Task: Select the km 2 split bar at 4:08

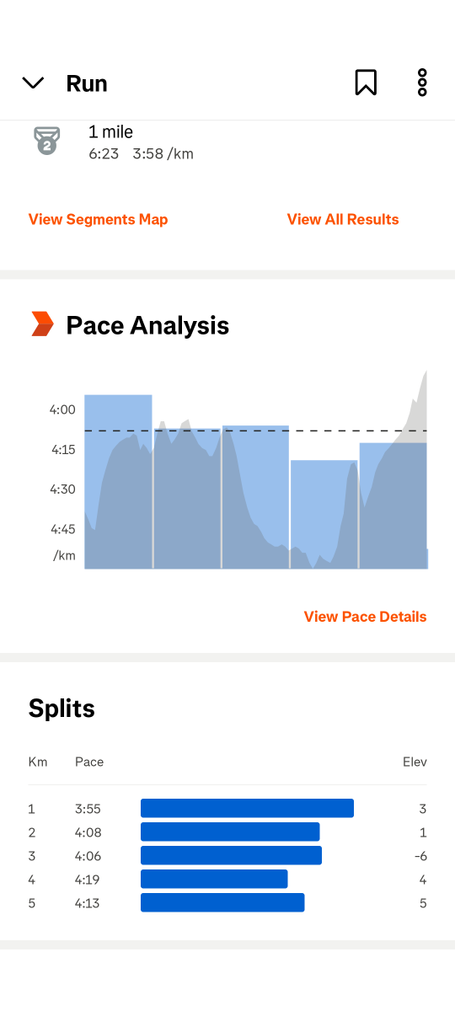Action: tap(230, 832)
